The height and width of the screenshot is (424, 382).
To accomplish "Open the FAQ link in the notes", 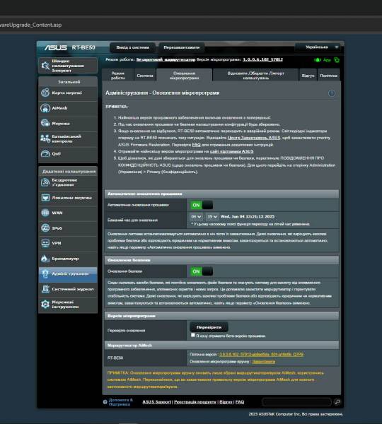I will tap(196, 145).
